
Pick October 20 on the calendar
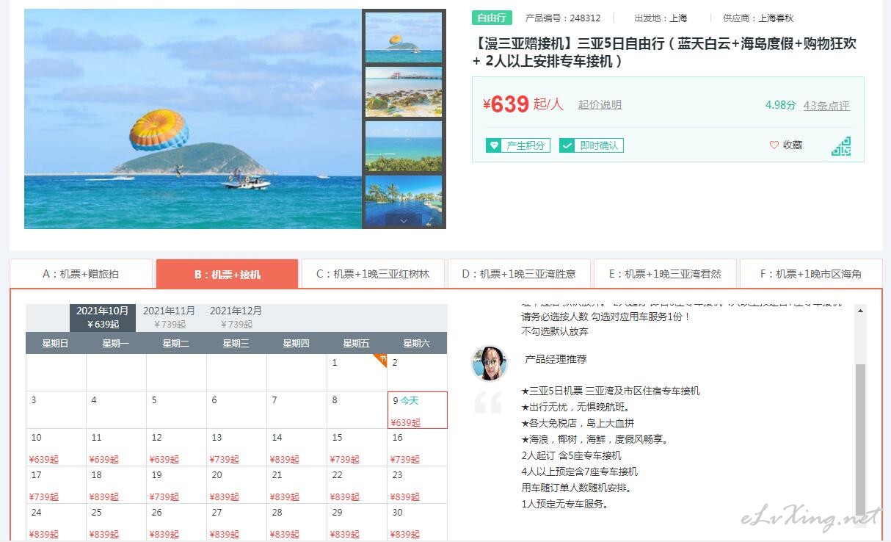coord(236,485)
